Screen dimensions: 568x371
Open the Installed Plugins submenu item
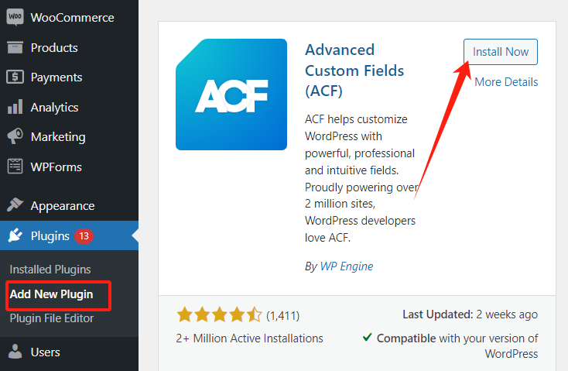pos(50,270)
